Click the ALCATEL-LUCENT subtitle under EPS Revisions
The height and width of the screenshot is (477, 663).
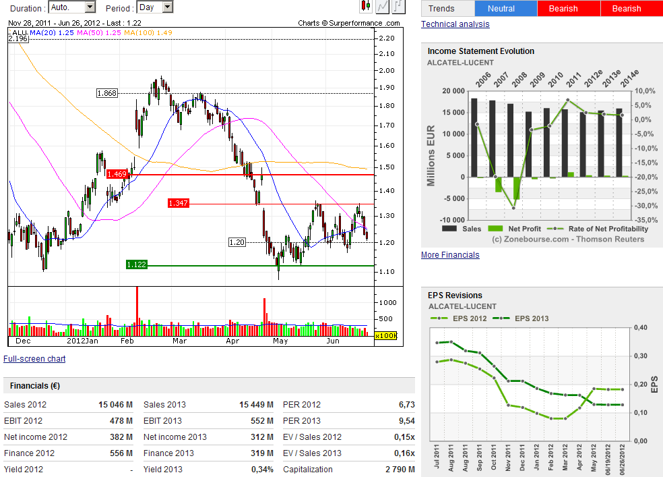[x=462, y=306]
